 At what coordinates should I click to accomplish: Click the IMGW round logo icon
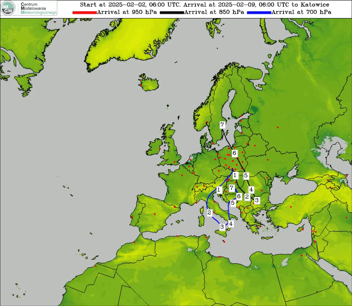(x=8, y=8)
